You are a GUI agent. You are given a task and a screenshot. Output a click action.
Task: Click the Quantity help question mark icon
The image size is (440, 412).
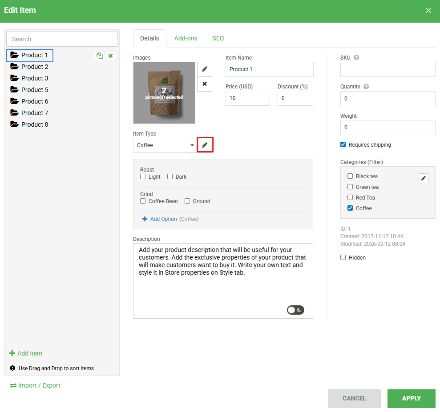tap(366, 87)
